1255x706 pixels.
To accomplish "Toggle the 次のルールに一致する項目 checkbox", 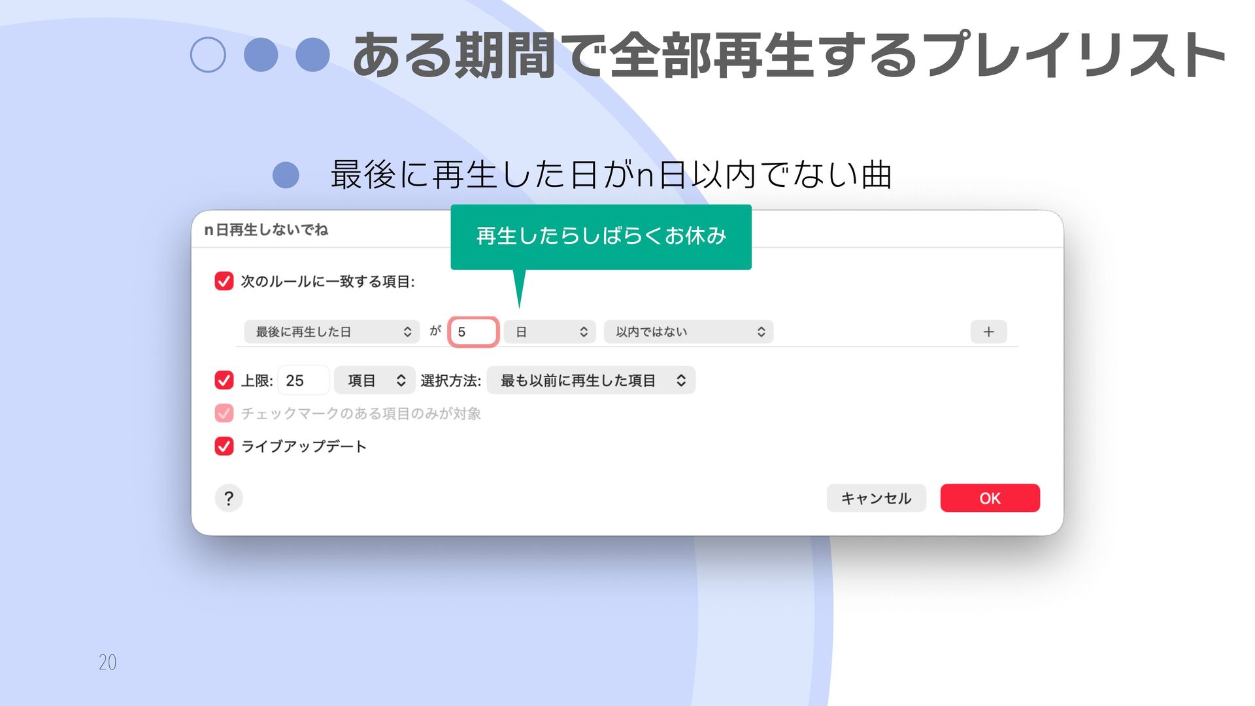I will 224,281.
